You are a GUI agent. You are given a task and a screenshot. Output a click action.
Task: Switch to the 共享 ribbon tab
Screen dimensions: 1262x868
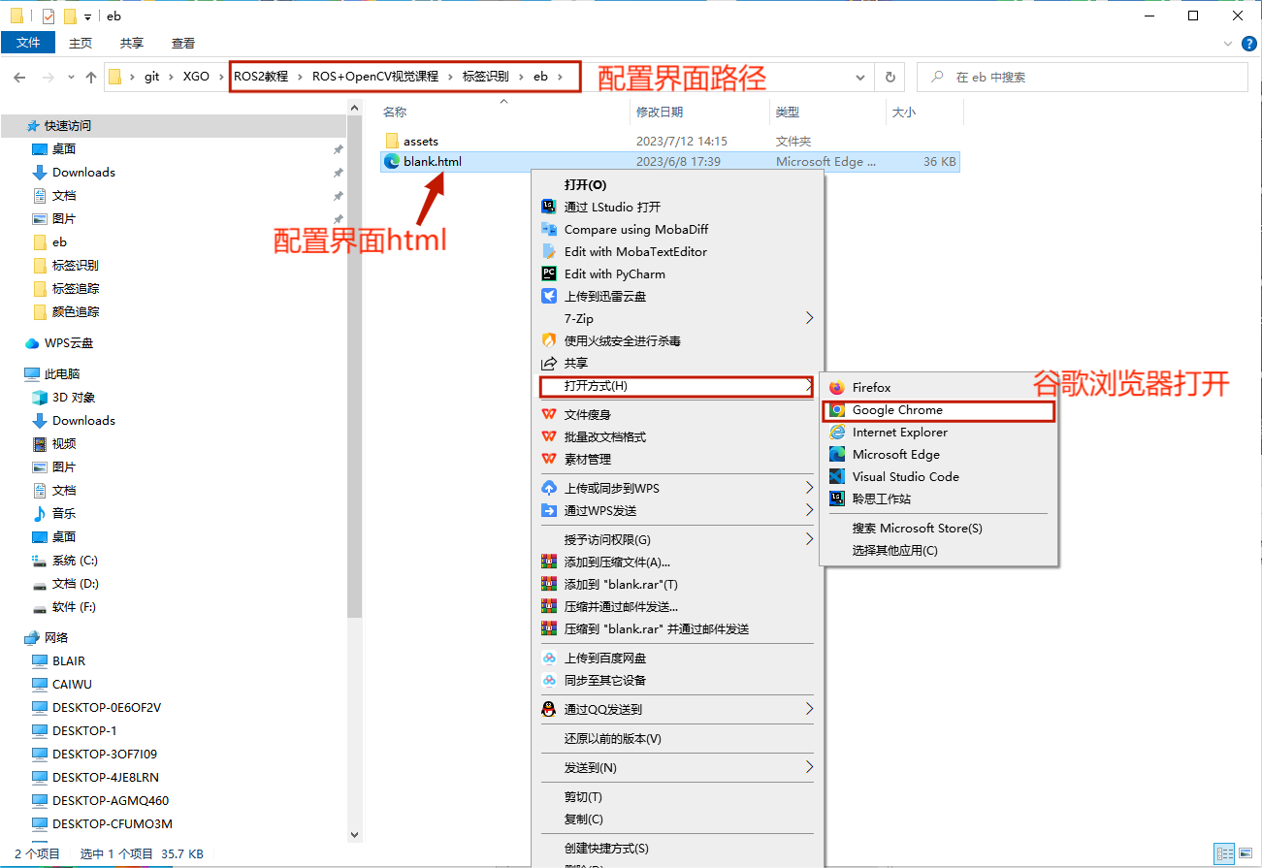click(x=132, y=43)
